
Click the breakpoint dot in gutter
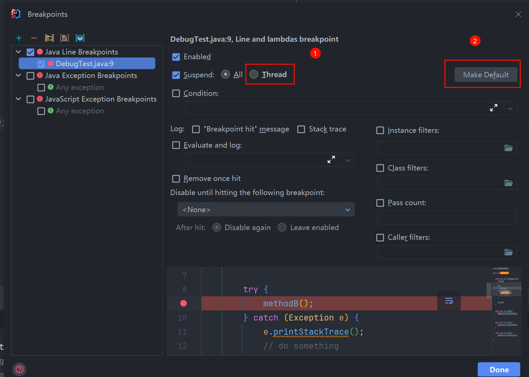[184, 303]
